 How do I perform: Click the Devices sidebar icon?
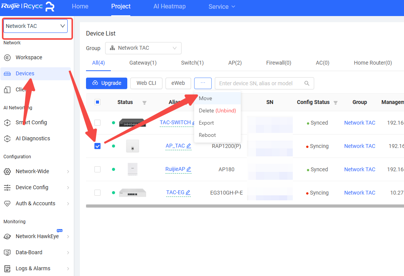[x=8, y=74]
